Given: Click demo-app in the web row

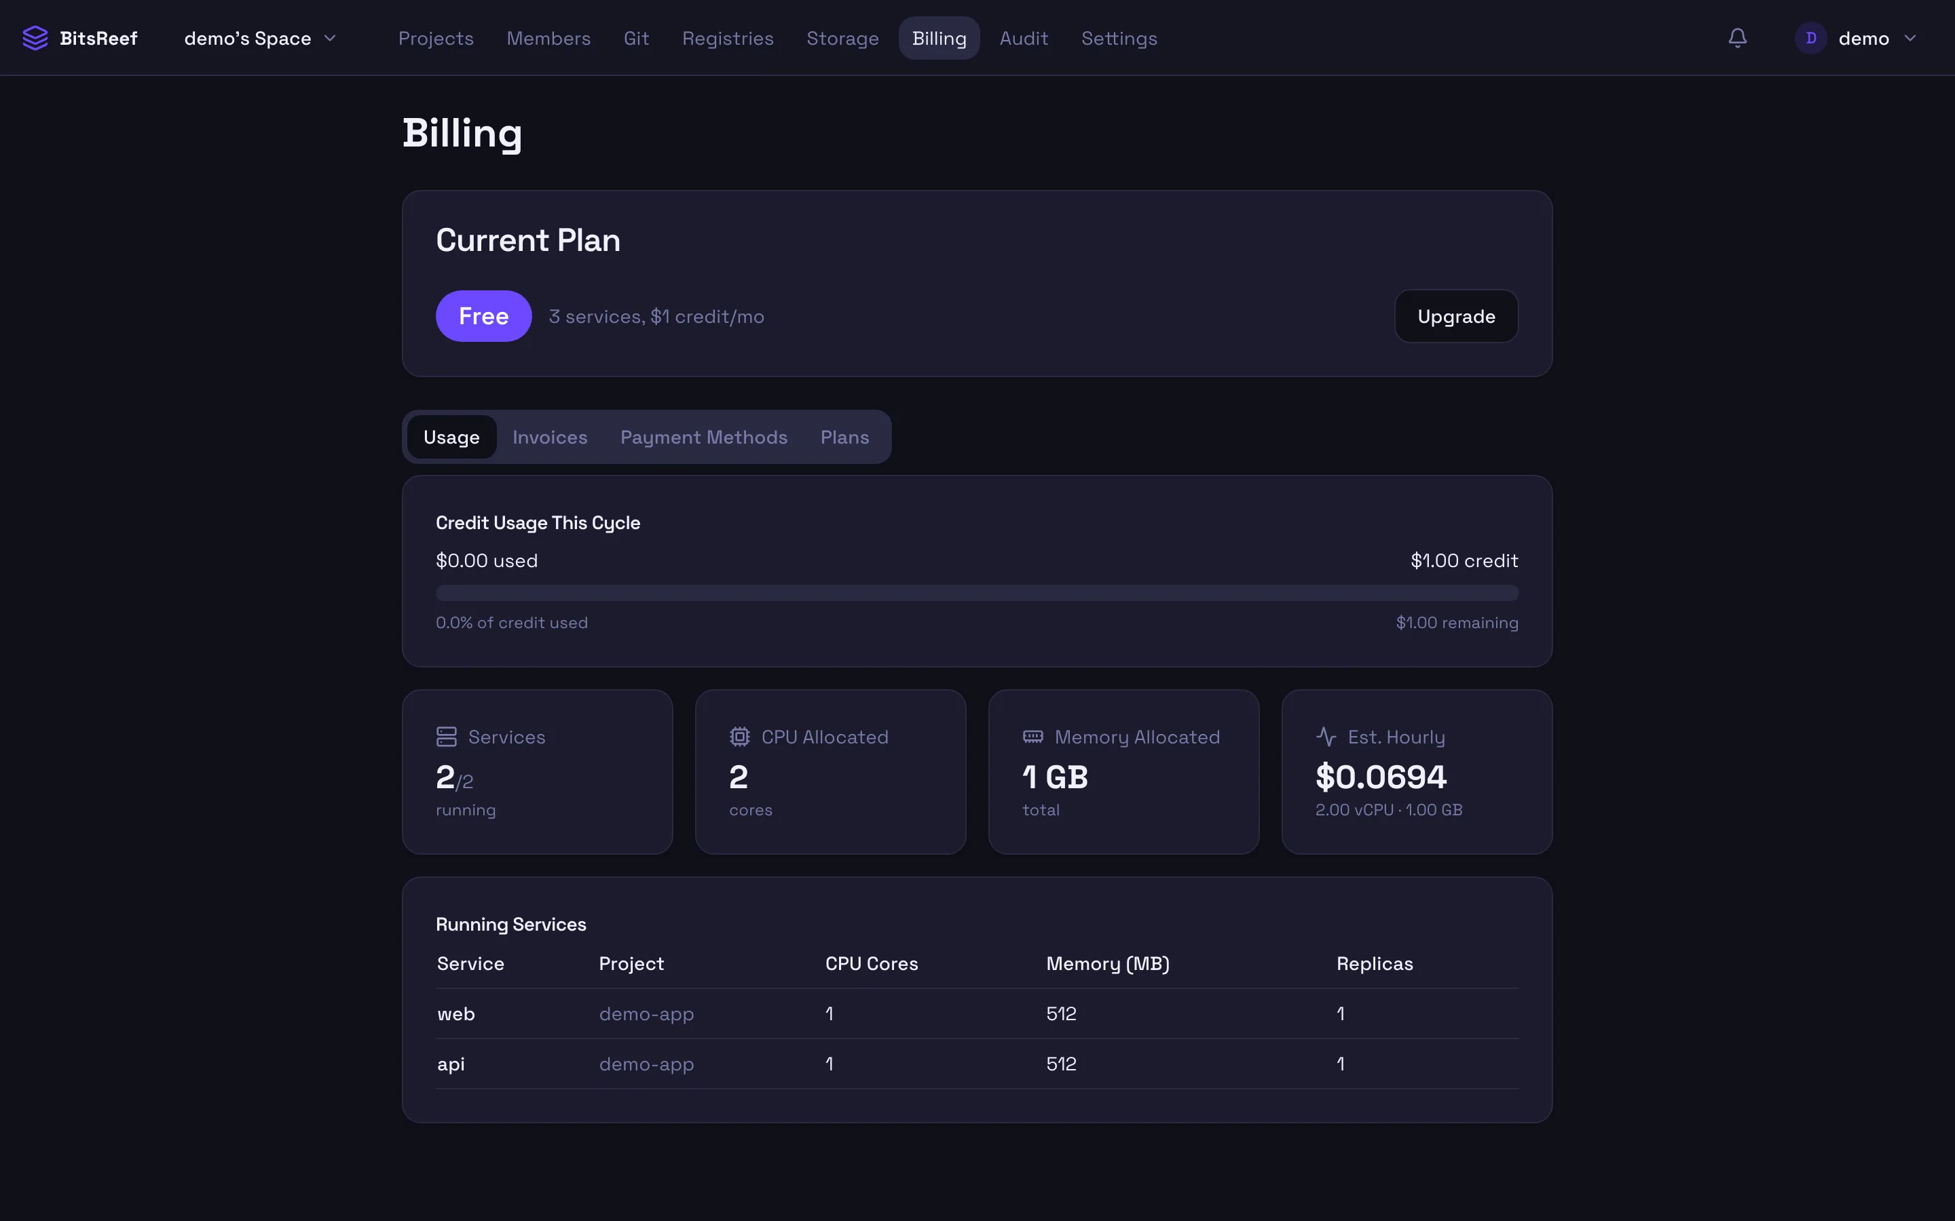Looking at the screenshot, I should (x=646, y=1013).
